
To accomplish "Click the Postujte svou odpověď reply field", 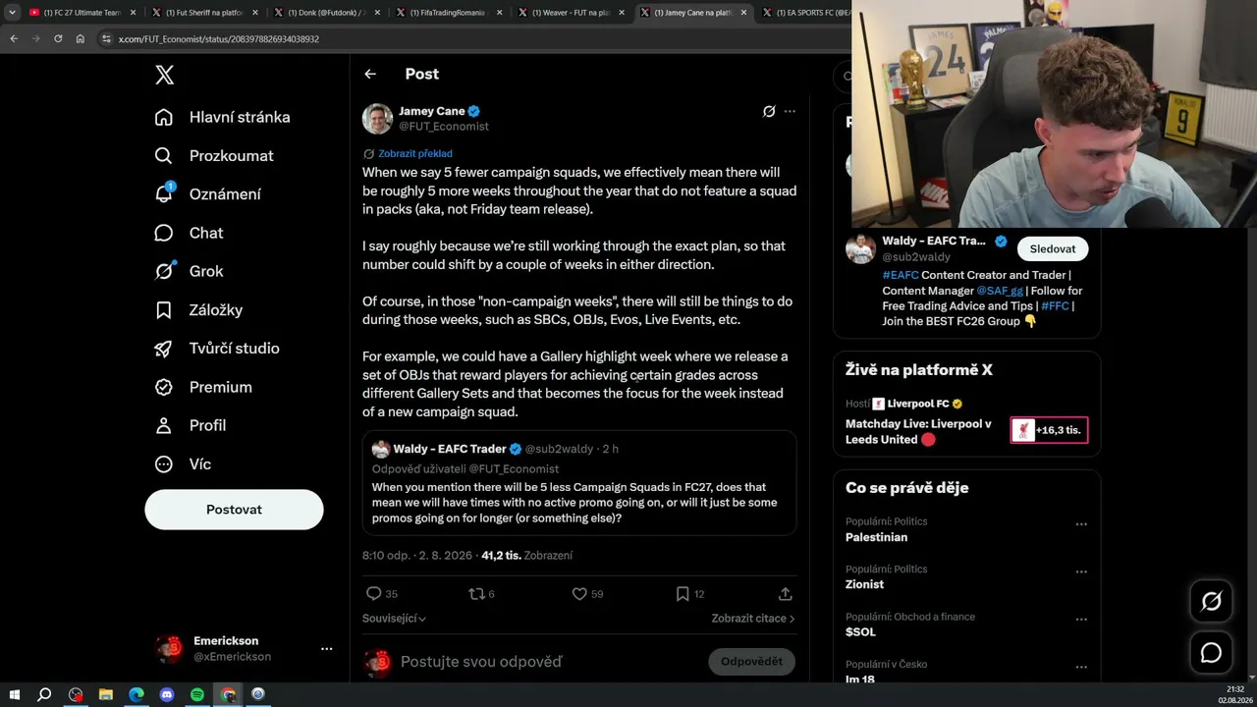I will (481, 662).
